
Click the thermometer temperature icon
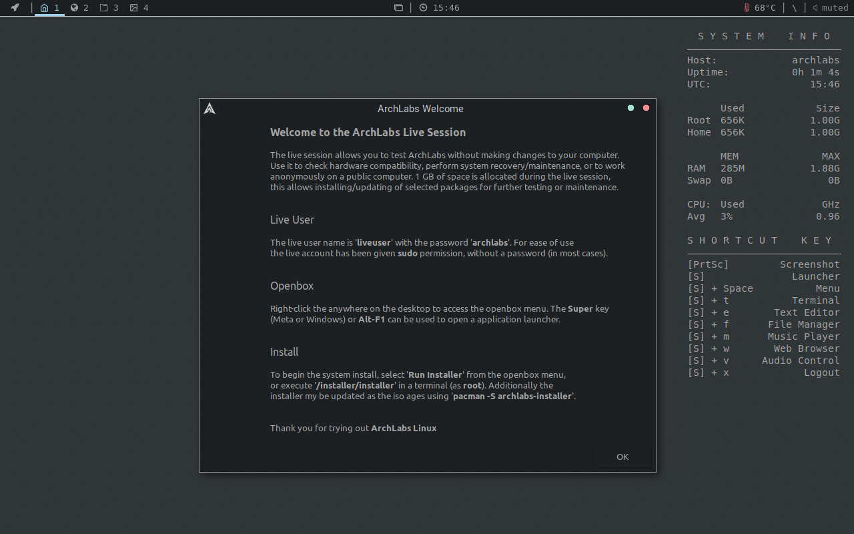pos(747,8)
